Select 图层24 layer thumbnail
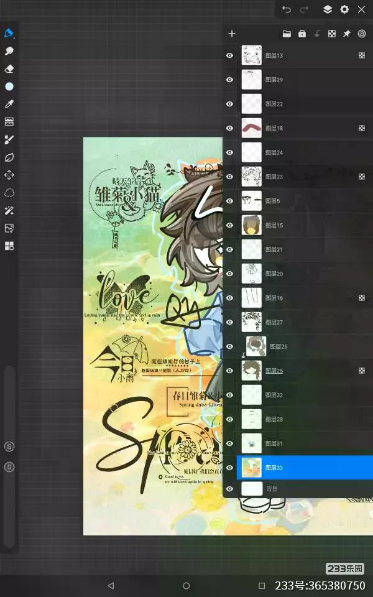 [x=252, y=152]
